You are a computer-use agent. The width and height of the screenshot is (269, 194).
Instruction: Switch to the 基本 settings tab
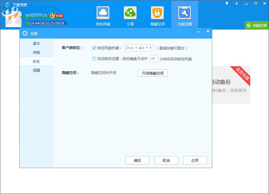(x=36, y=43)
